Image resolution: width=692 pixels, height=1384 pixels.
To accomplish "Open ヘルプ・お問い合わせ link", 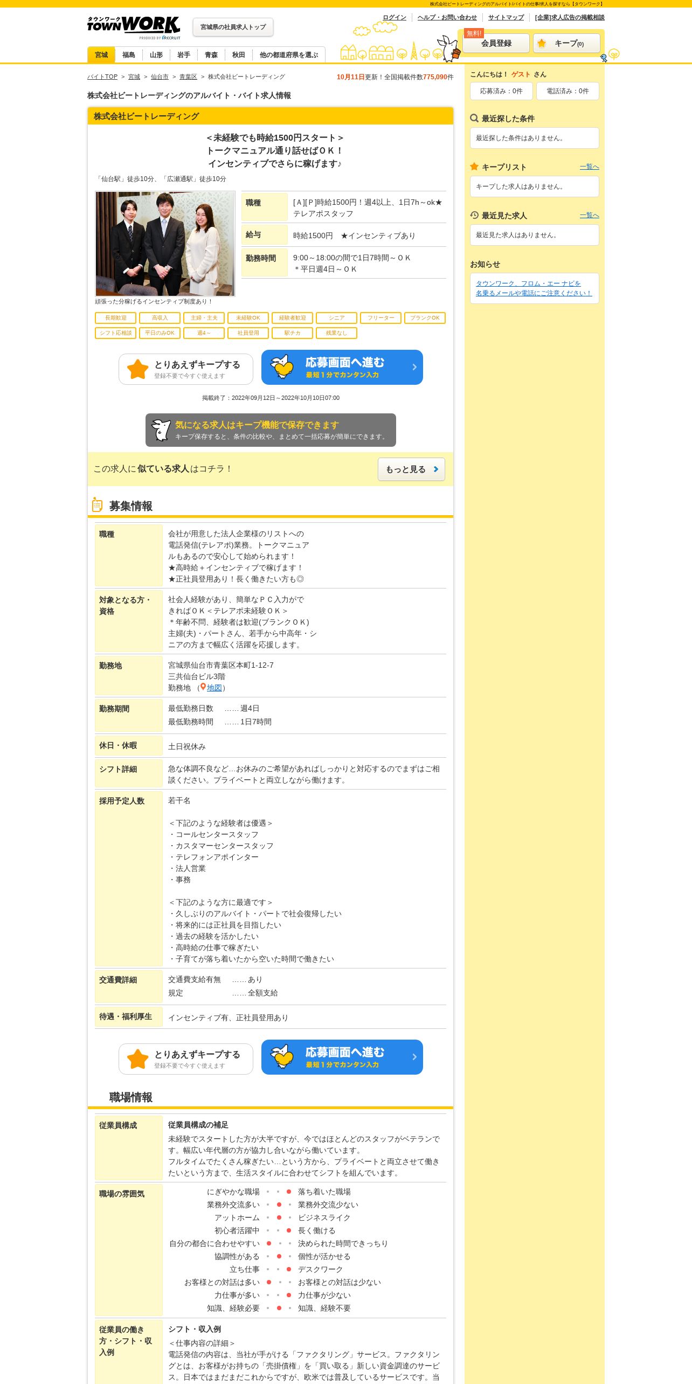I will pyautogui.click(x=447, y=17).
